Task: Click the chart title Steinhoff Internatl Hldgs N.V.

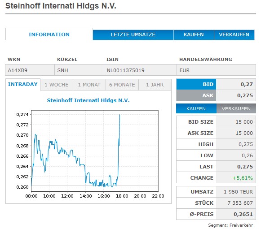Action: (x=88, y=100)
